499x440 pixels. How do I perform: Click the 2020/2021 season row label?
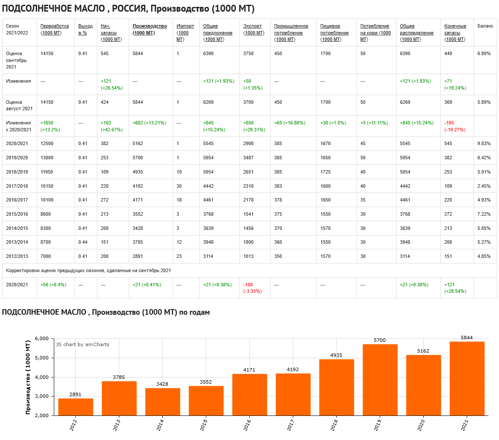(17, 143)
